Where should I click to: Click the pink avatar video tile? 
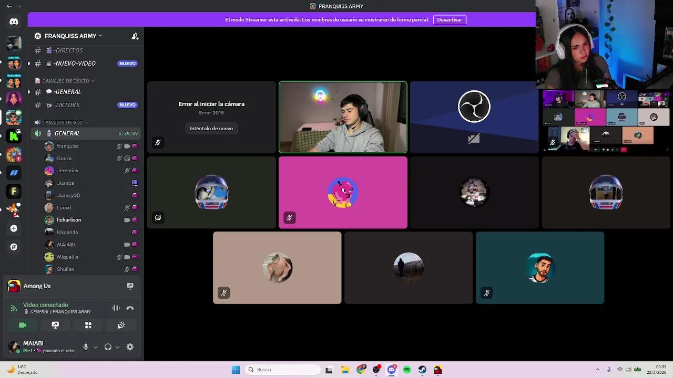[x=343, y=193]
